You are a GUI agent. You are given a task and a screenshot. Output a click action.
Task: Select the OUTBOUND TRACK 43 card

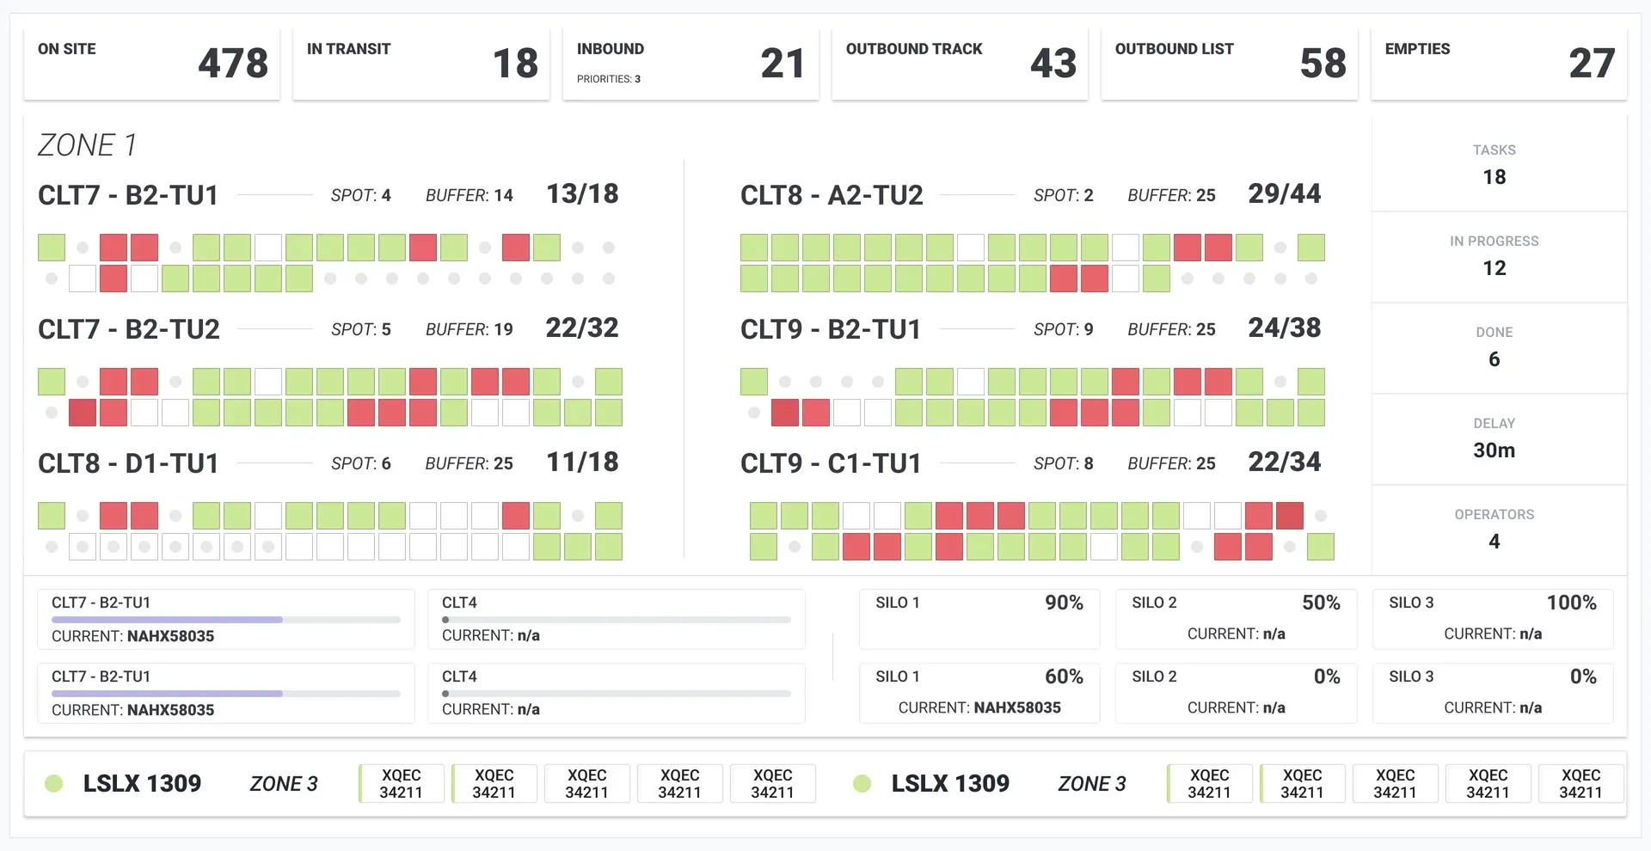pyautogui.click(x=960, y=63)
